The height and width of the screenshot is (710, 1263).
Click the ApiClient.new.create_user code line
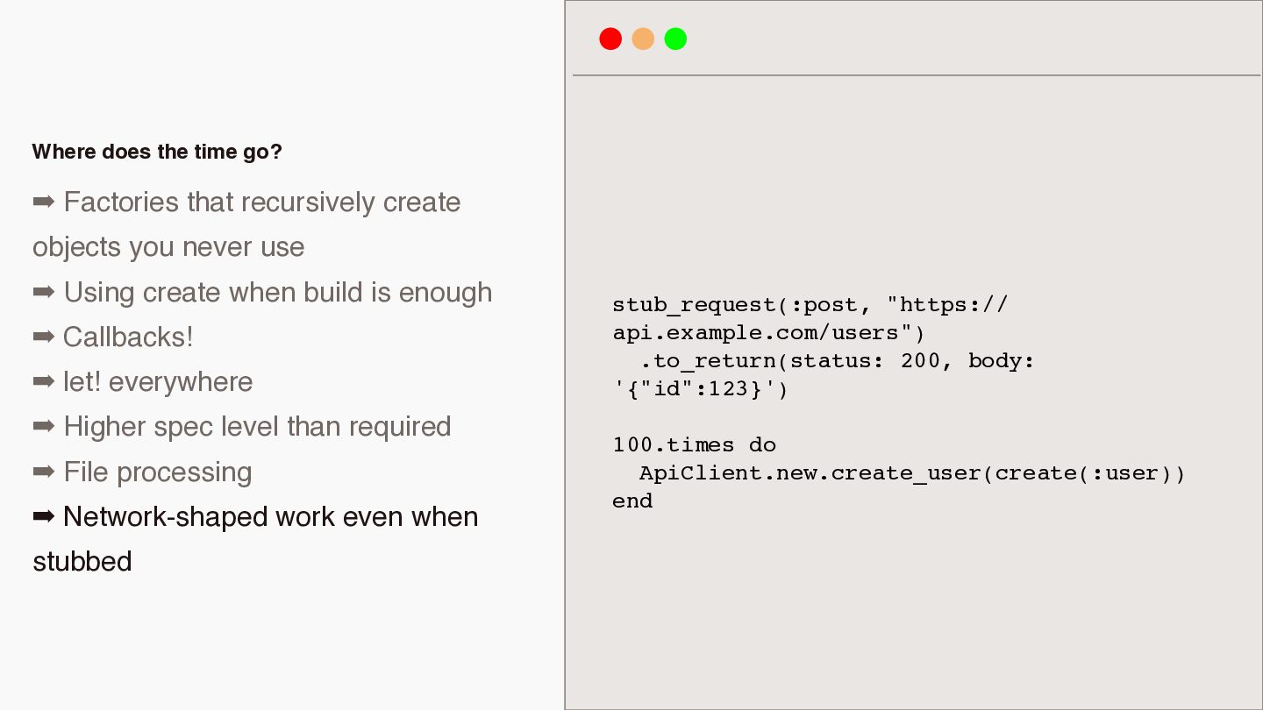[x=912, y=473]
